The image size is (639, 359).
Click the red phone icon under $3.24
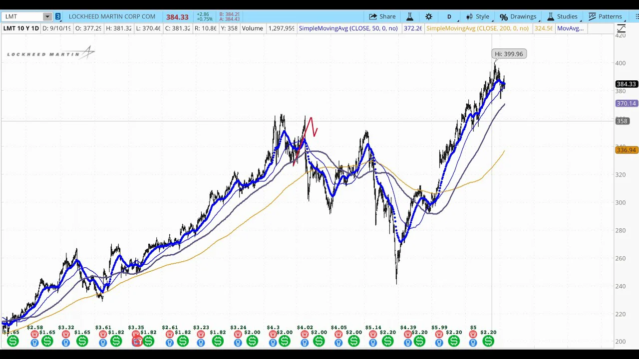(x=238, y=335)
